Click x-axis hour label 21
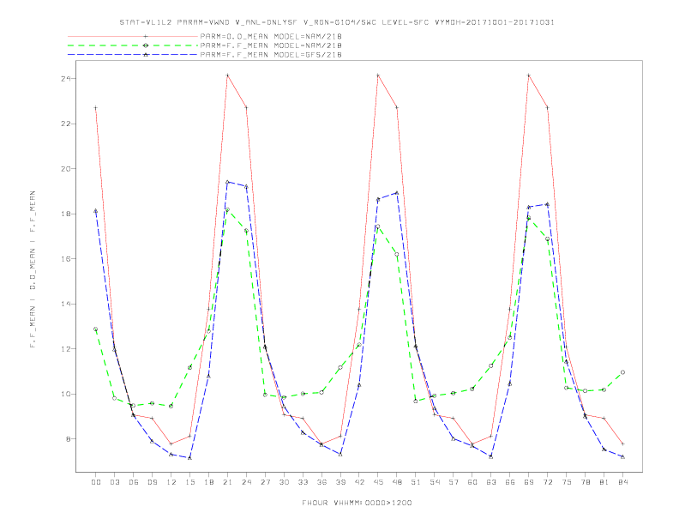This screenshot has height=525, width=679. [x=227, y=482]
